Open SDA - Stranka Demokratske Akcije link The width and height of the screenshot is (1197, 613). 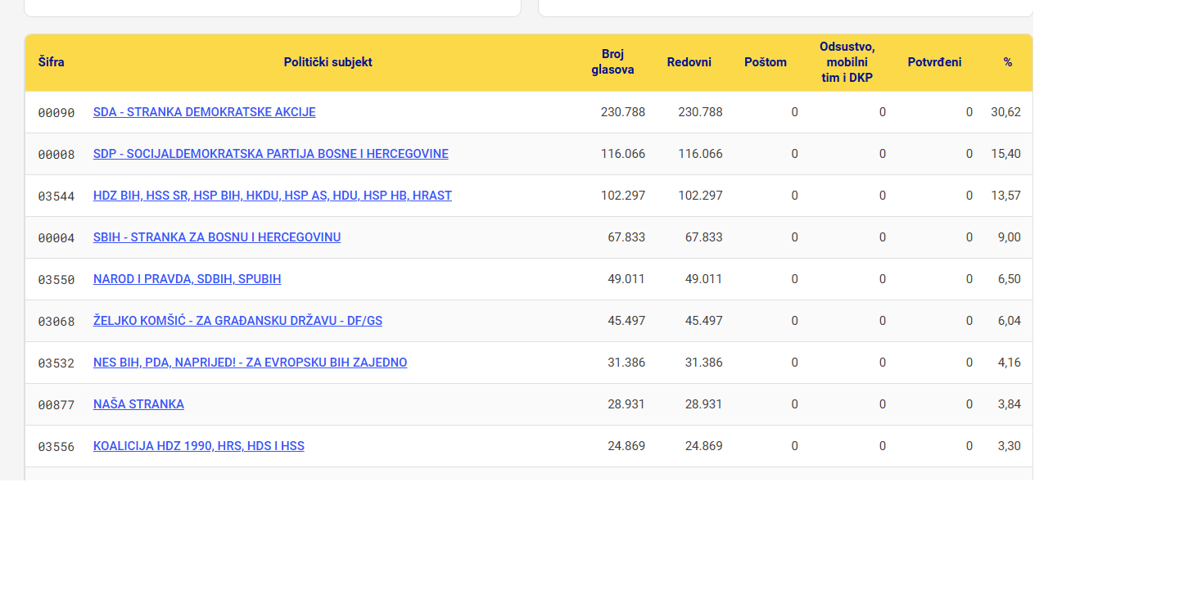point(204,112)
